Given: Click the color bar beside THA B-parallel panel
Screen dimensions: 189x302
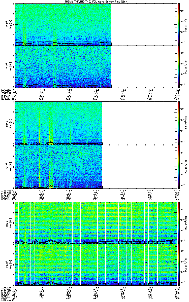Looking at the screenshot, I should click(179, 67).
